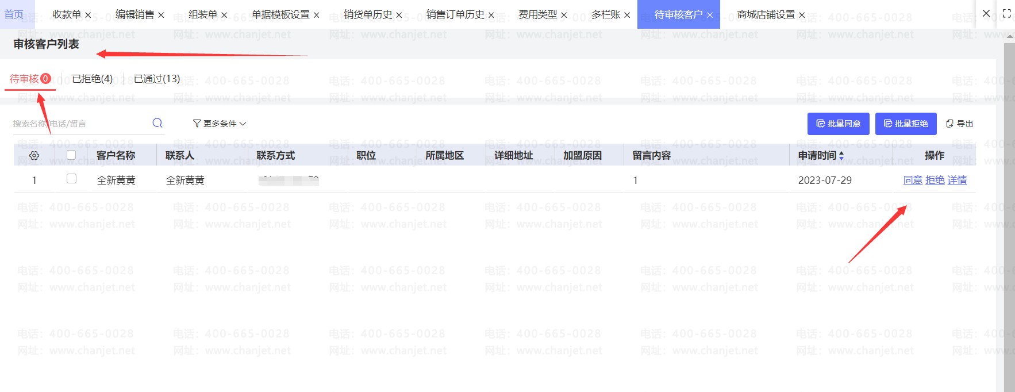Click the 留言内容 column header
Screen dimensions: 1015x392
(651, 155)
